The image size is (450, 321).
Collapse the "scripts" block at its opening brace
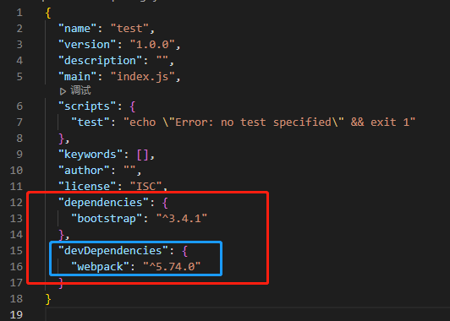tap(133, 106)
